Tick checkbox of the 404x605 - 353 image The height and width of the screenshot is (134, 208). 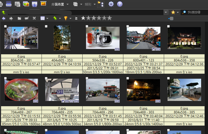(x=46, y=26)
